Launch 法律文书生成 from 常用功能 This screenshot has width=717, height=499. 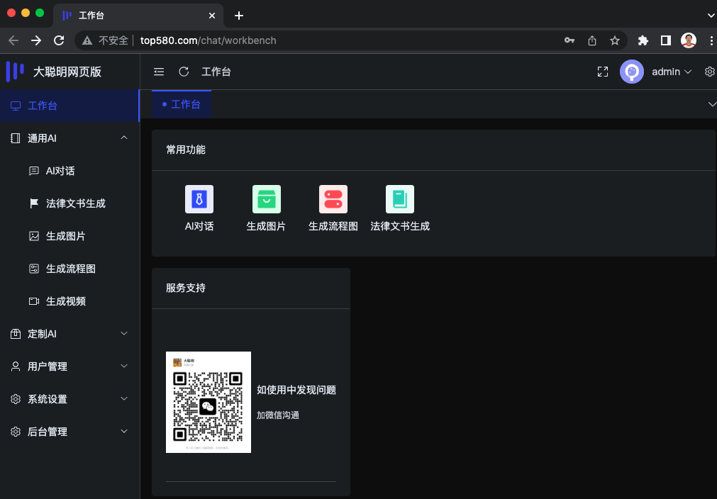click(x=399, y=199)
